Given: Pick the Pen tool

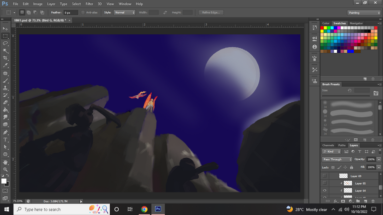Looking at the screenshot, I should tap(5, 132).
